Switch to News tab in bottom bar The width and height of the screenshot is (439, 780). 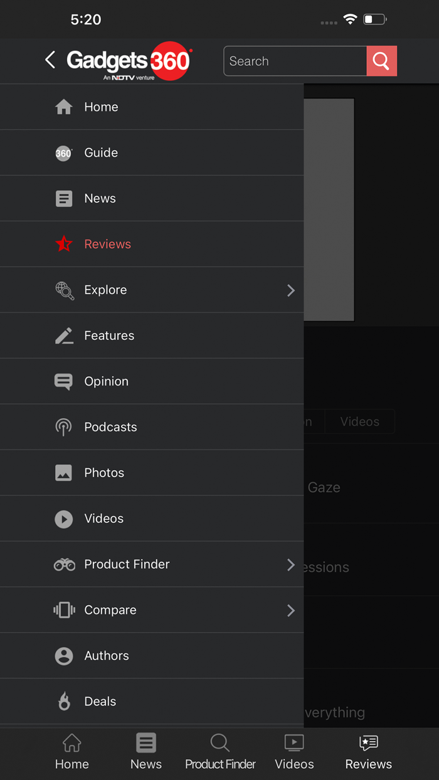tap(146, 753)
